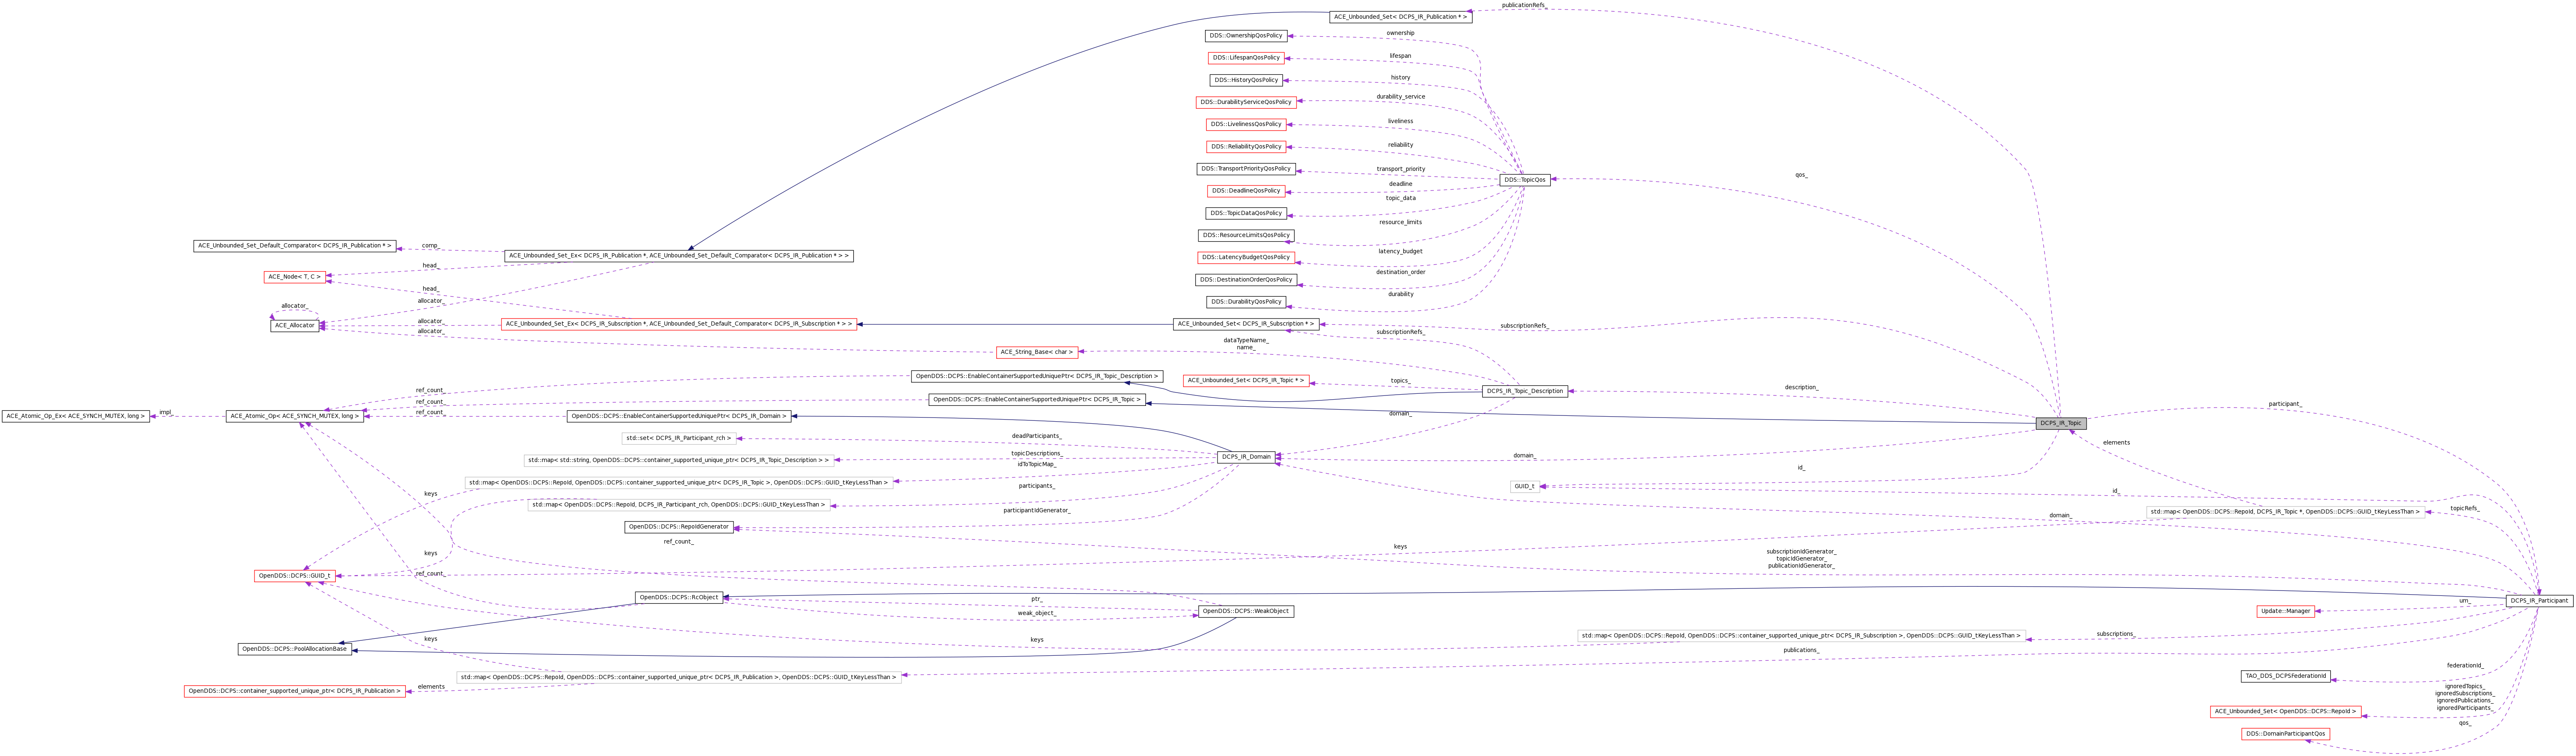
Task: Click OpenDDS::DCPS::RepoIdGenerator node
Action: [679, 527]
